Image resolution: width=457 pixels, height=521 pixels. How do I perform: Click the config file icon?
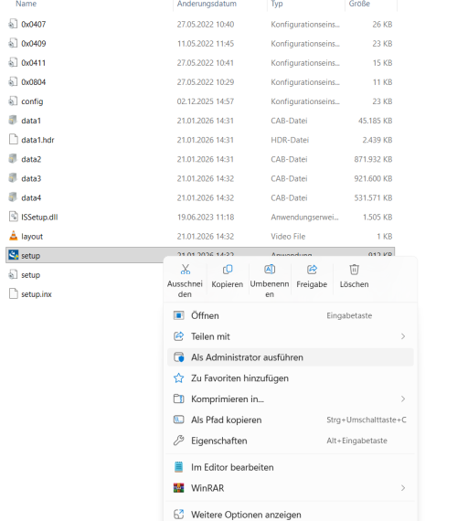(13, 101)
